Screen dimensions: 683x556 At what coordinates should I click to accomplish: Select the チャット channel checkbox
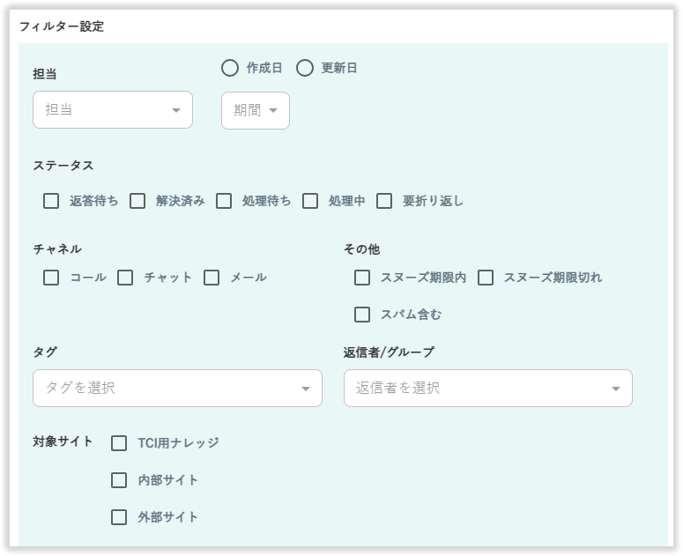pos(125,278)
